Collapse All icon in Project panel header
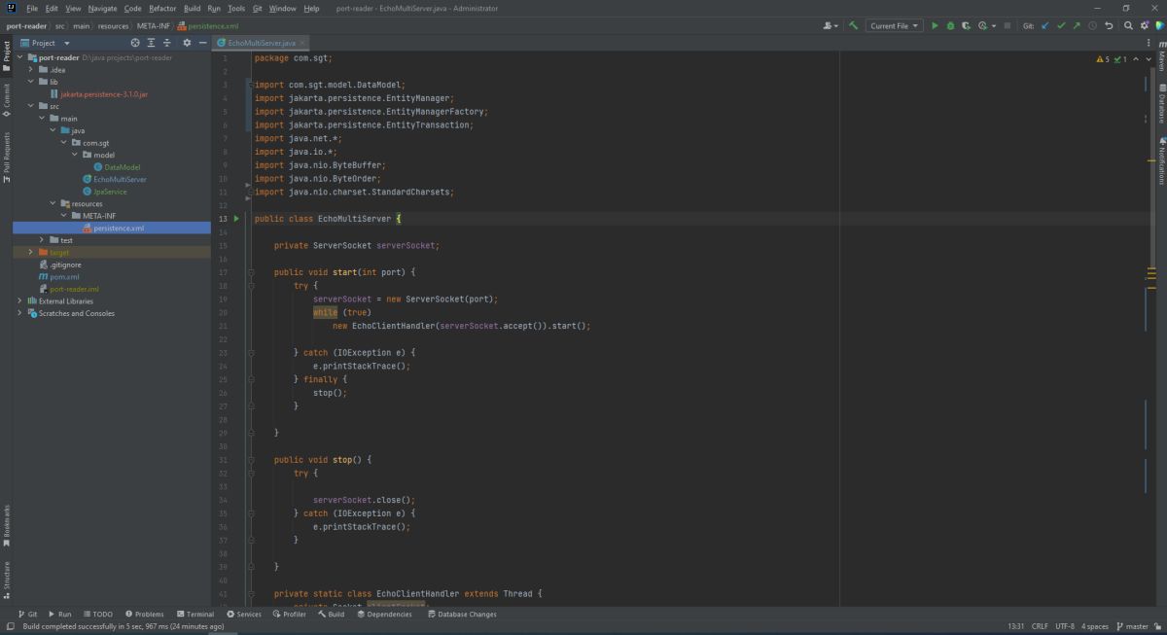This screenshot has width=1167, height=635. [x=167, y=43]
